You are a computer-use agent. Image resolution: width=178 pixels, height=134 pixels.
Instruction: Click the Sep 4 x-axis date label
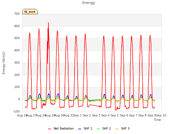tap(105, 115)
